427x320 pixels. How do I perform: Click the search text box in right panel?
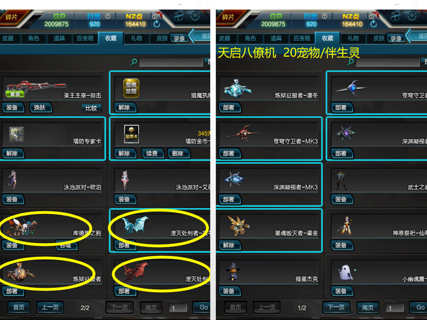point(388,62)
